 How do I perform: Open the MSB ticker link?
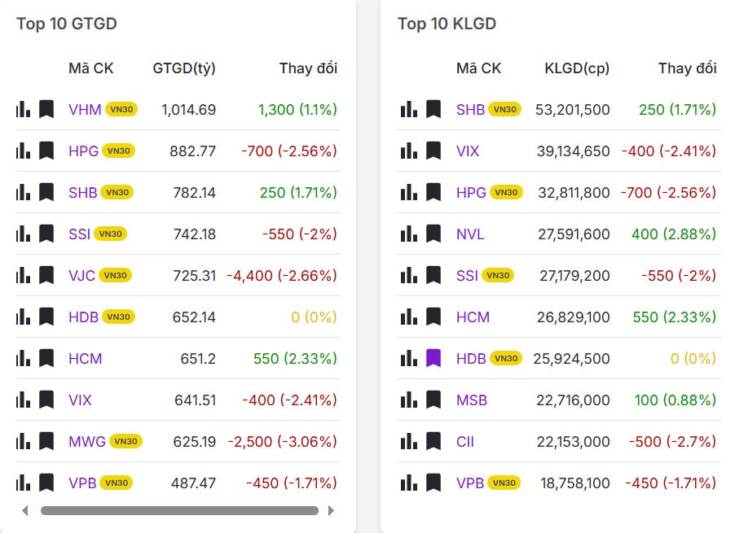470,400
